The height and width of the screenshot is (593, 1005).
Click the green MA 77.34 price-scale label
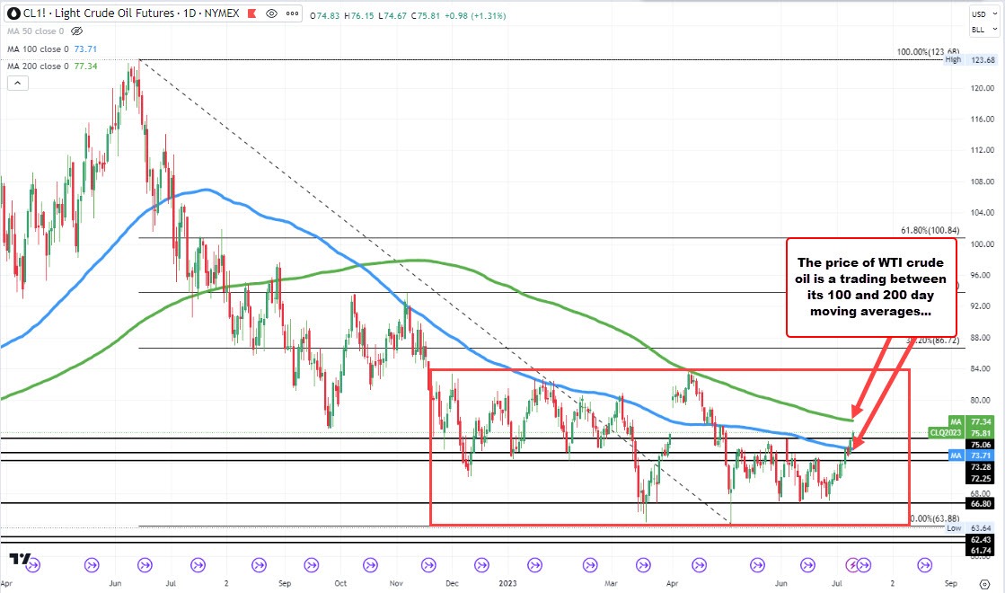click(x=970, y=421)
